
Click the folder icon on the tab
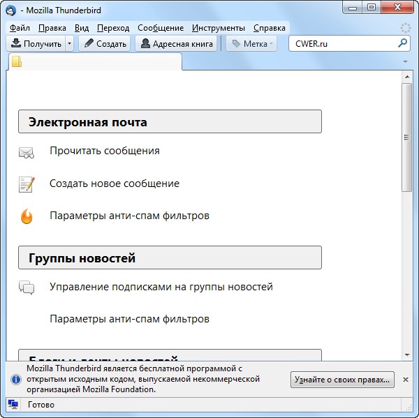click(x=17, y=61)
